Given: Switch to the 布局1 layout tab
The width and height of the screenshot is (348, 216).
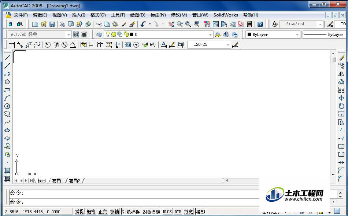Looking at the screenshot, I should [x=58, y=181].
